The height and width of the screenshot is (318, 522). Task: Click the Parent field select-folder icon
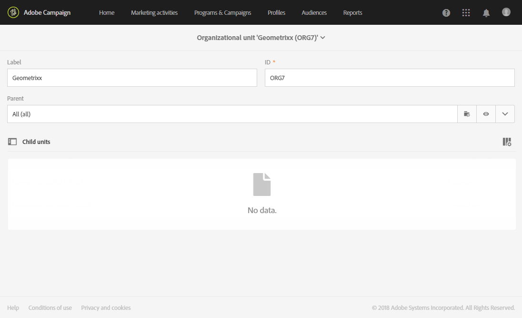pyautogui.click(x=467, y=114)
